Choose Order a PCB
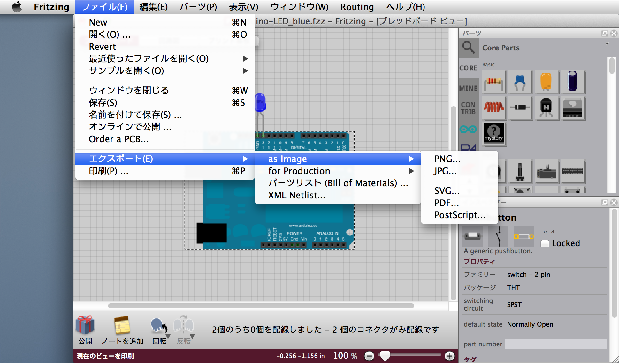Screen dimensions: 619x363 tap(165, 139)
